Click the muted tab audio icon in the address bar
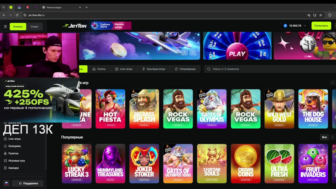Viewport: 336px width, 189px height. tap(309, 15)
